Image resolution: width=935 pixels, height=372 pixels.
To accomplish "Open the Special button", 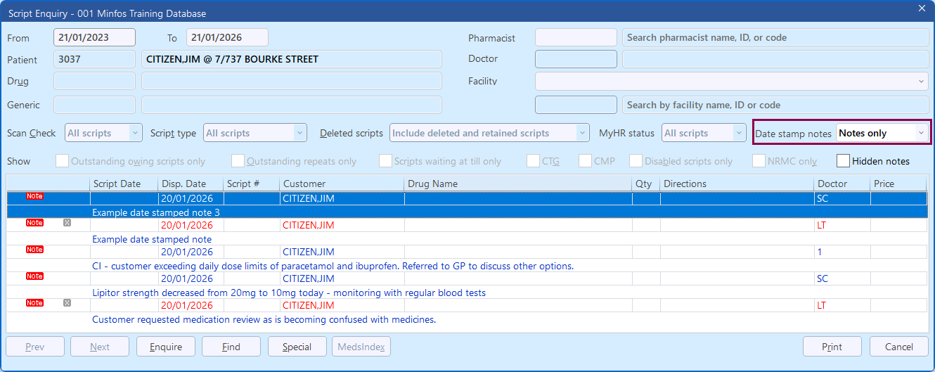I will coord(297,347).
